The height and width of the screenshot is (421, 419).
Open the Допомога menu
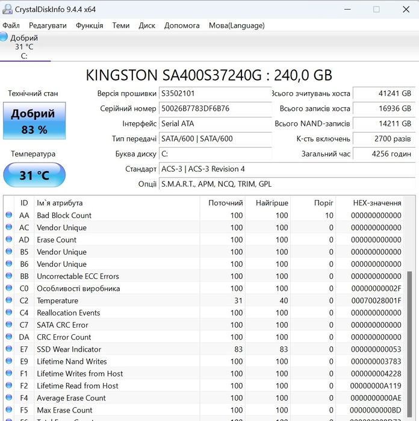point(182,25)
